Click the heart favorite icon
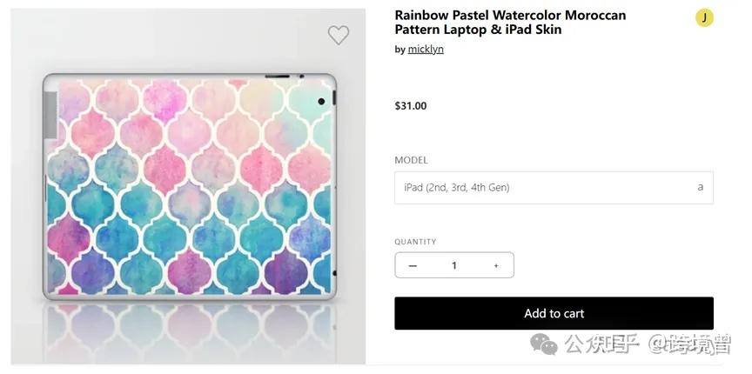 pos(338,35)
